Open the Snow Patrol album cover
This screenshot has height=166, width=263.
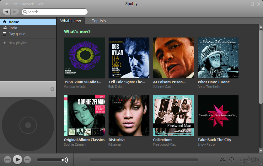218,116
